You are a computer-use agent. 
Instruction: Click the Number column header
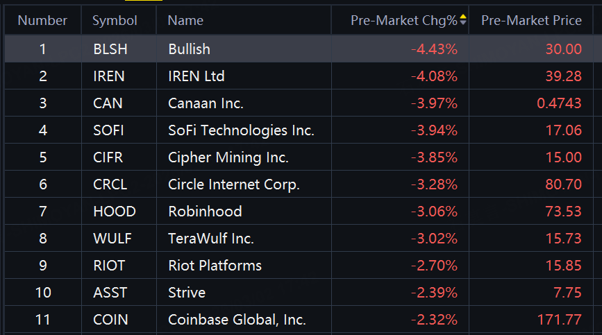coord(42,20)
